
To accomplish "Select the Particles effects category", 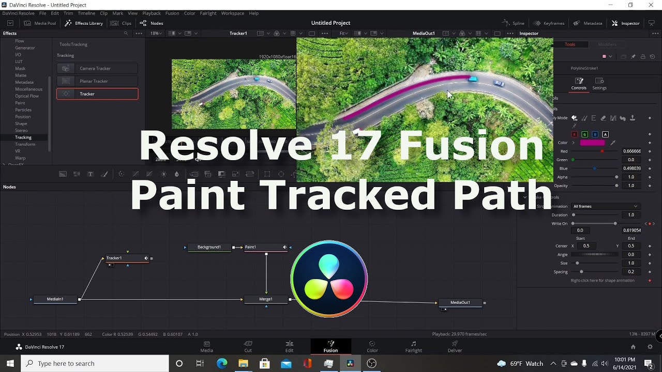I will tap(23, 110).
